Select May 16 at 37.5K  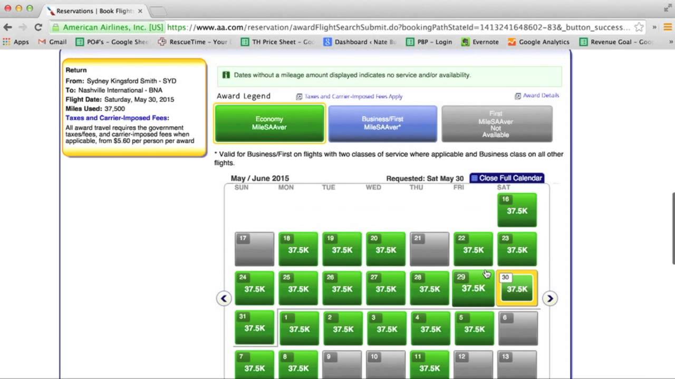click(x=517, y=210)
